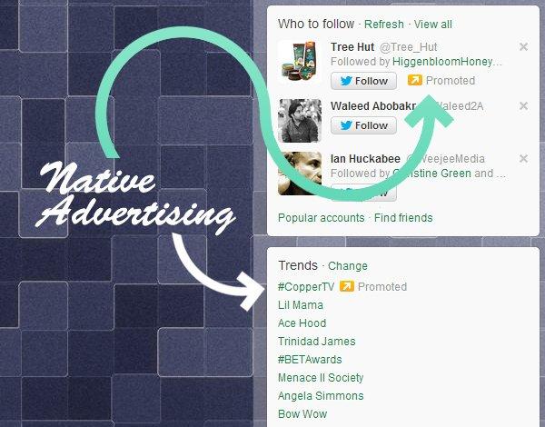Screen dimensions: 545x427
Task: Refresh the Who to follow list
Action: (384, 25)
